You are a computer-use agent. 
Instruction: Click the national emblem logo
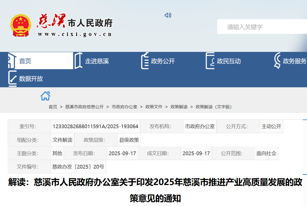21,25
